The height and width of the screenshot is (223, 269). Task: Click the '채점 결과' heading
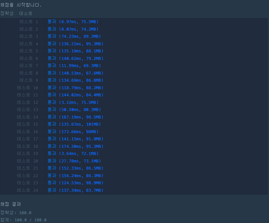tap(11, 204)
